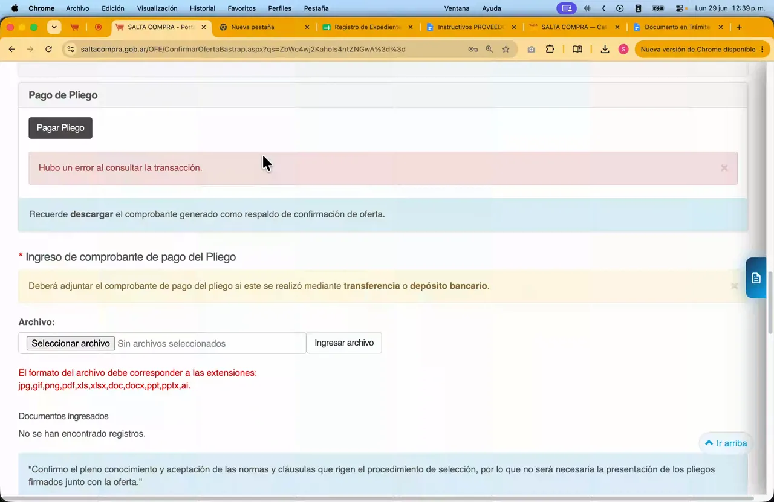Viewport: 774px width, 502px height.
Task: Open the Chrome application menu
Action: pyautogui.click(x=42, y=8)
